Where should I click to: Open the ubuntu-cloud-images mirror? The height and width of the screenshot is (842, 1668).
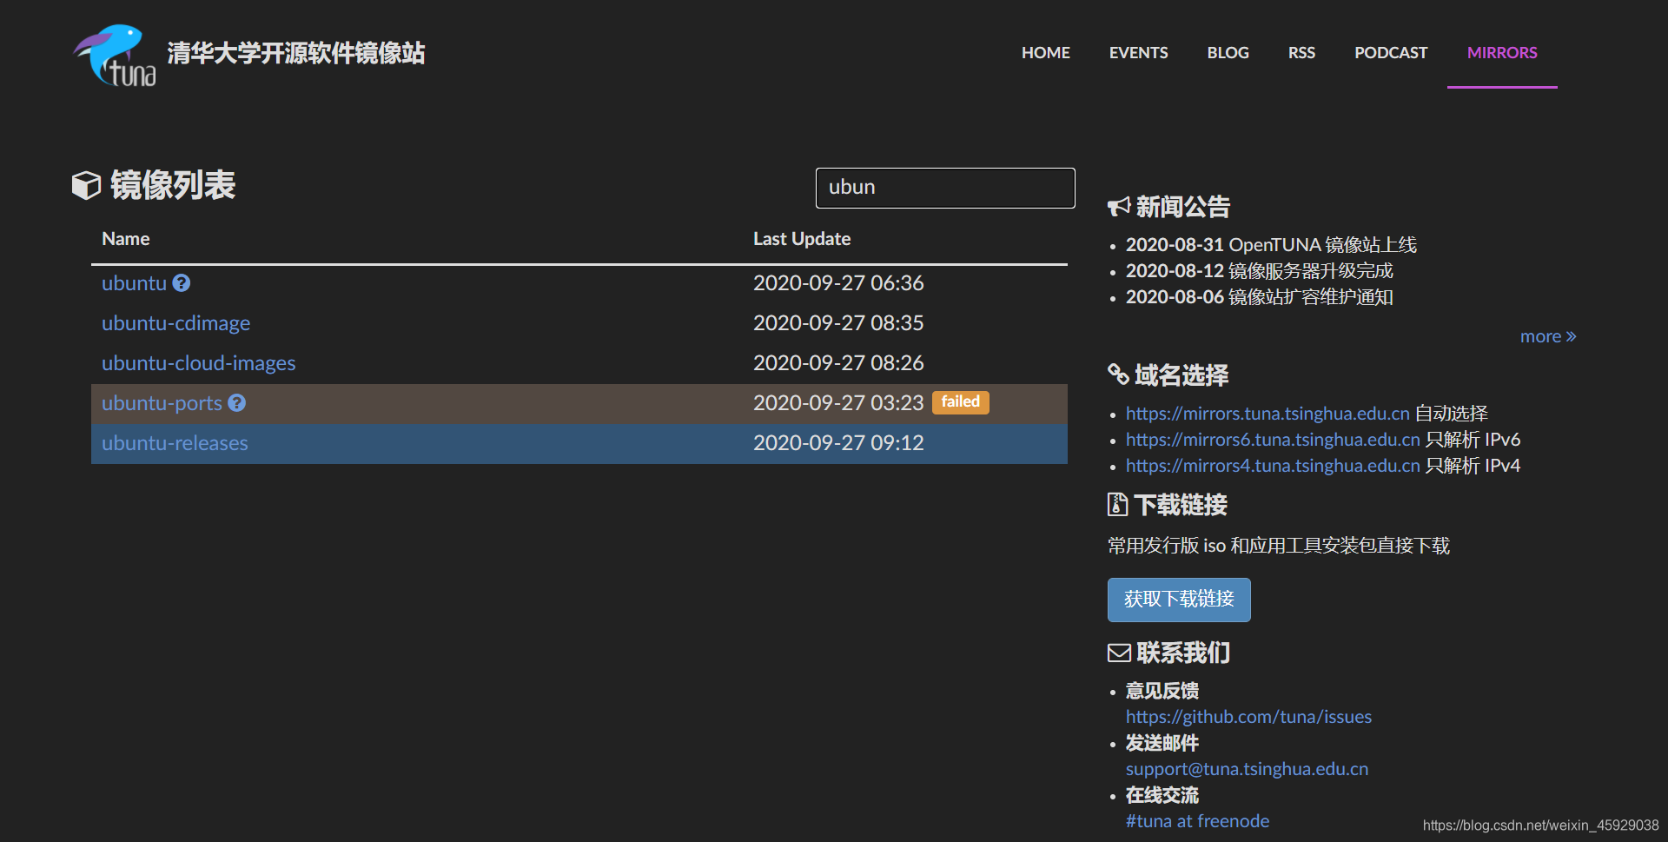(198, 363)
